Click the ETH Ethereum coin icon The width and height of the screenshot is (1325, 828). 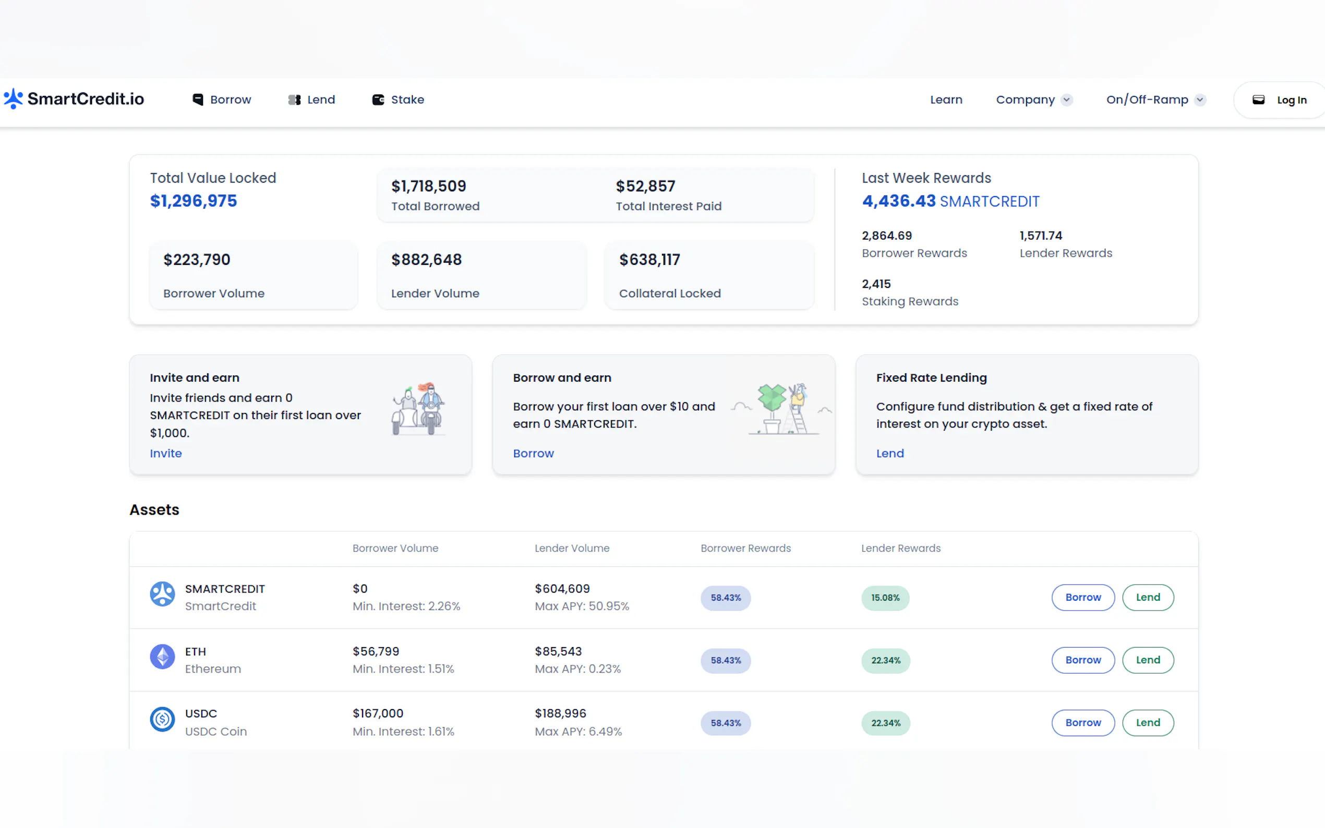[x=162, y=656]
